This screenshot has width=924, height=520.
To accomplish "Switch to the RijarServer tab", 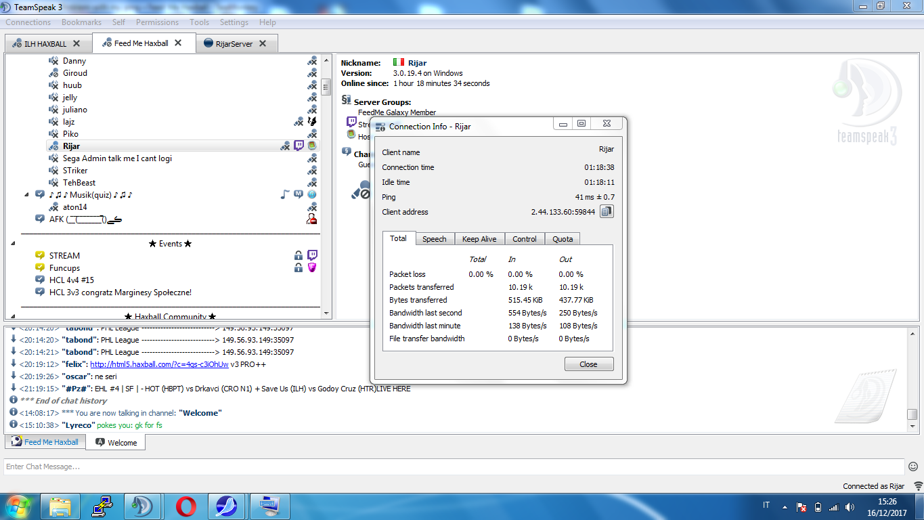I will (236, 43).
